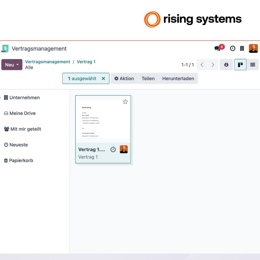
Task: Expand the Unternehmen sidebar section
Action: click(22, 97)
